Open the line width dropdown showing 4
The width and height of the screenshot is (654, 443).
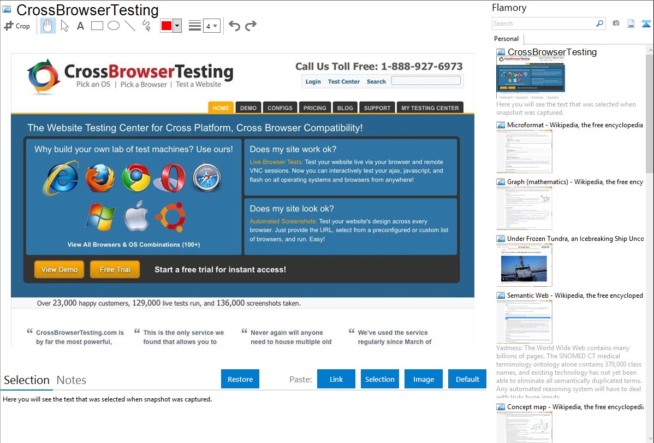(x=212, y=26)
